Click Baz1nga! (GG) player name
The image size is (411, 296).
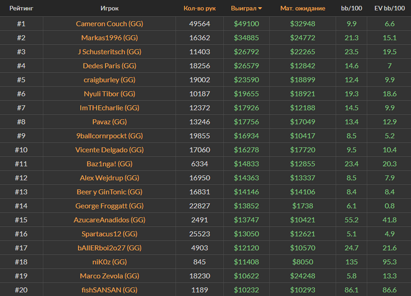[x=109, y=164]
